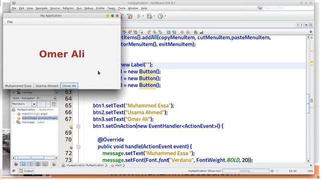Image resolution: width=321 pixels, height=180 pixels.
Task: Open the Navigate menu
Action: pos(42,8)
